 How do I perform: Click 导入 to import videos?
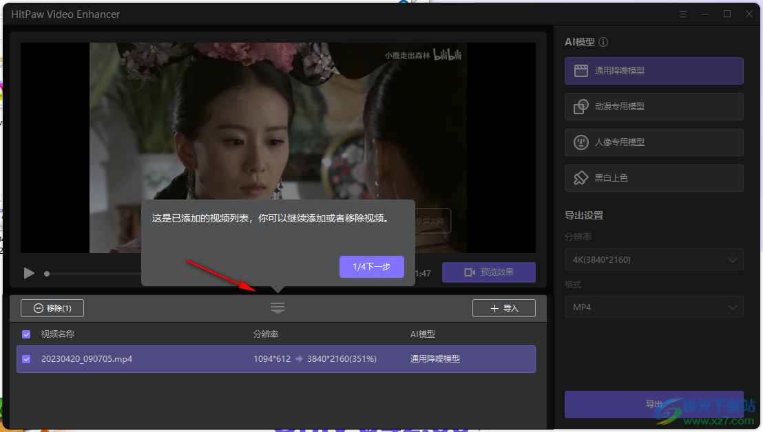[x=503, y=308]
